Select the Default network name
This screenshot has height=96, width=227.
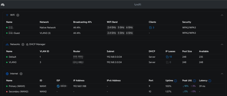click(x=13, y=57)
